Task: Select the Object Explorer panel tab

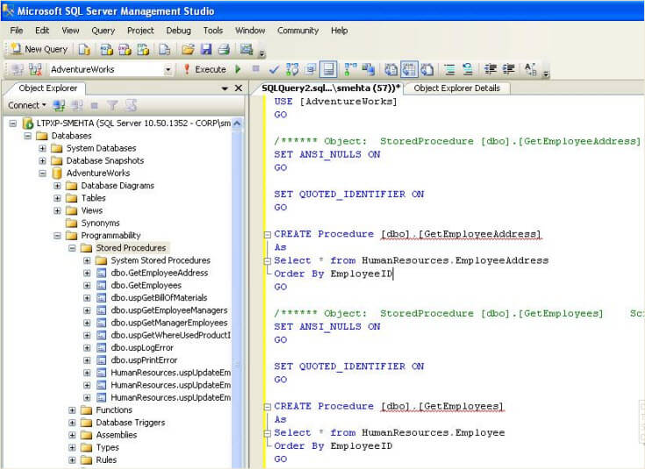Action: 47,88
